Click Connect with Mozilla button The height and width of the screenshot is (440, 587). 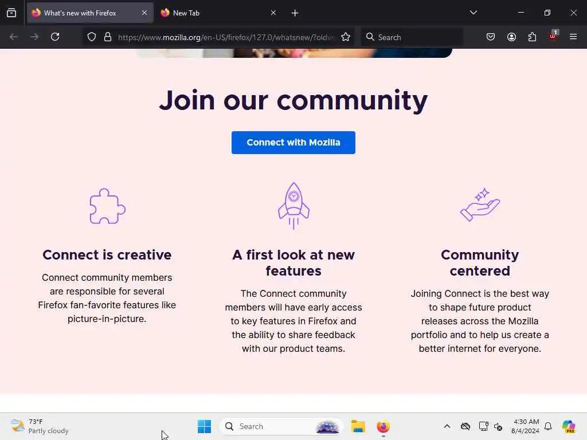coord(293,143)
